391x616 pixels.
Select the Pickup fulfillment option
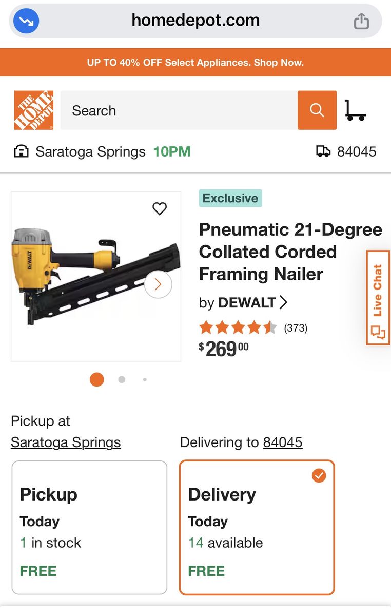[x=89, y=528]
